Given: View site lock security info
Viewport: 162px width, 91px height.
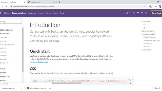Looking at the screenshot, I should 11,7.
